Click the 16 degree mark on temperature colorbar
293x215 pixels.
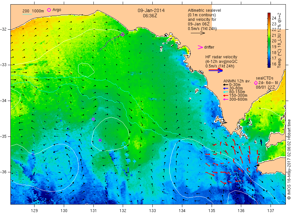(274, 64)
